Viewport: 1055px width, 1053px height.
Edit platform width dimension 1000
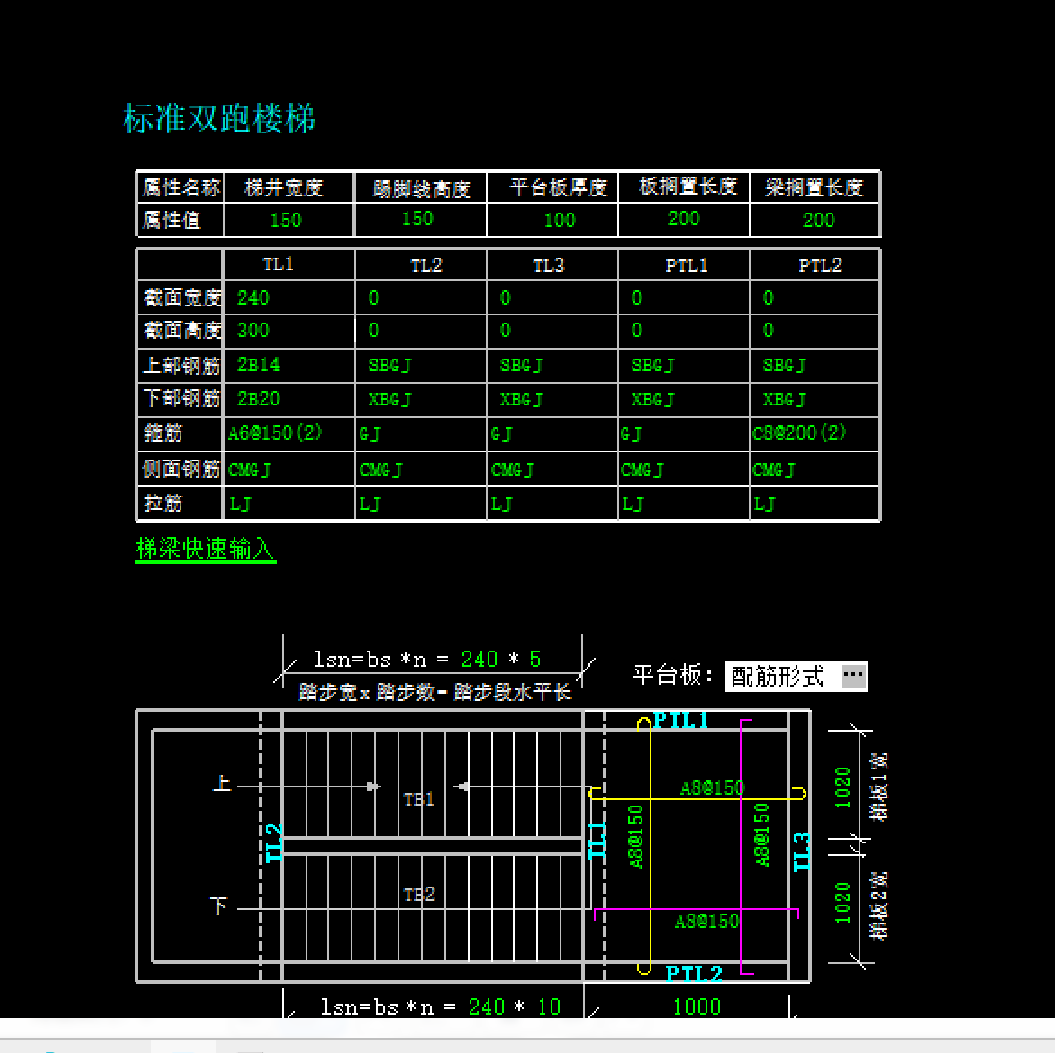[697, 1007]
